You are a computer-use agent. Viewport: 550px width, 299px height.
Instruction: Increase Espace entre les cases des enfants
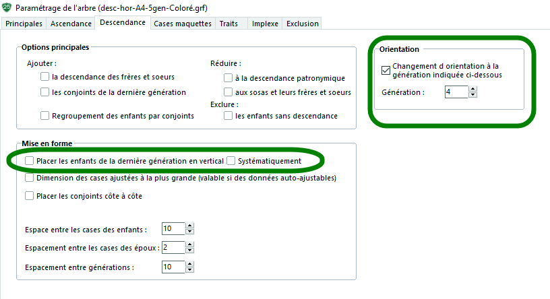(x=190, y=226)
